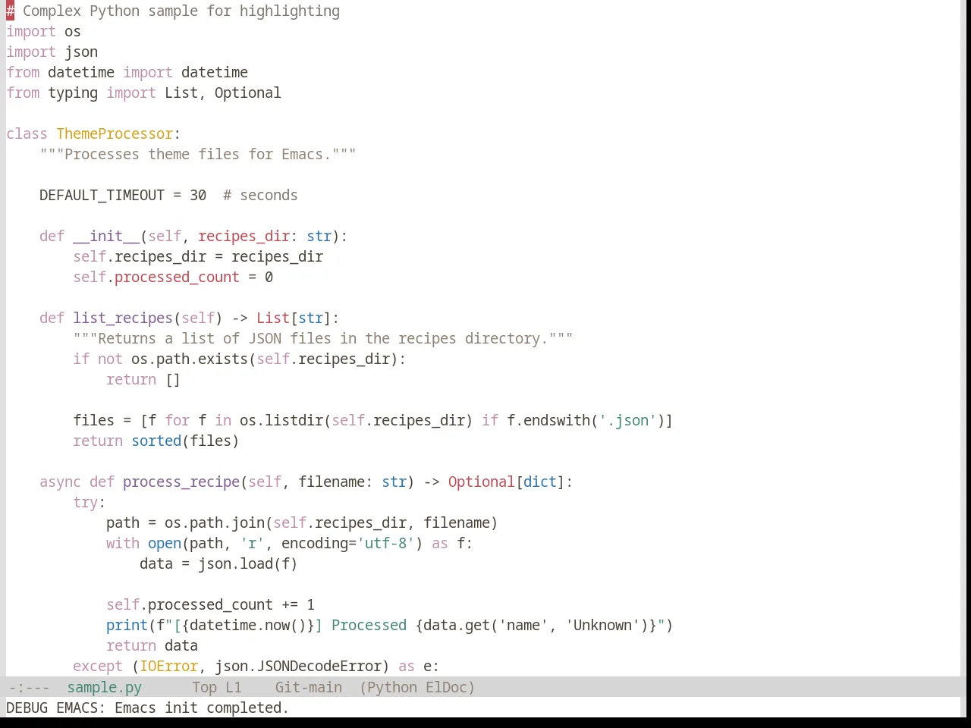Click the '.json' string literal
Screen dimensions: 971x728
[627, 421]
